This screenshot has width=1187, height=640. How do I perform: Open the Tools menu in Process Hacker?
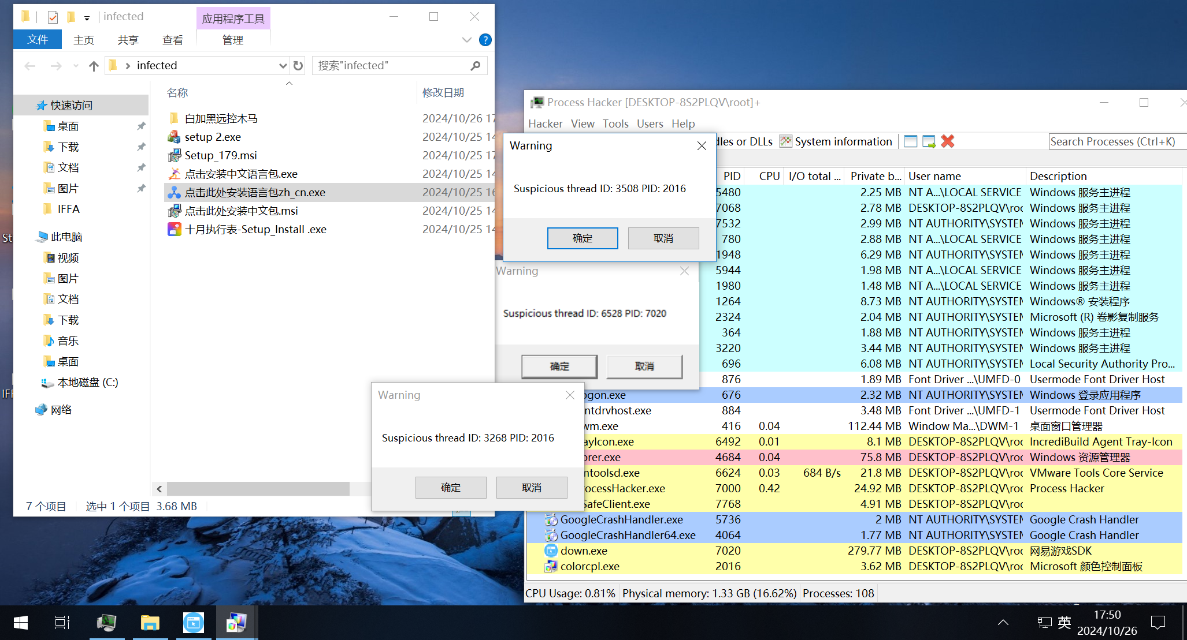pos(615,123)
